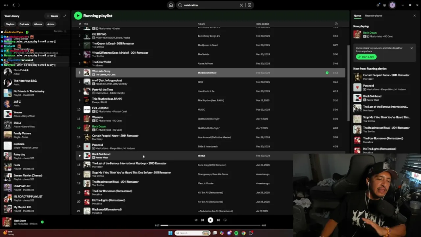Sort the track list by the # column
This screenshot has width=421, height=237.
80,24
